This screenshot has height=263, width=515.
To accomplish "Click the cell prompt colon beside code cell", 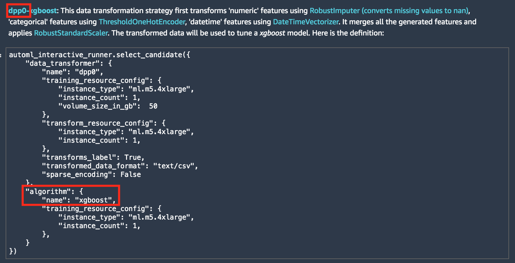I will coord(2,55).
